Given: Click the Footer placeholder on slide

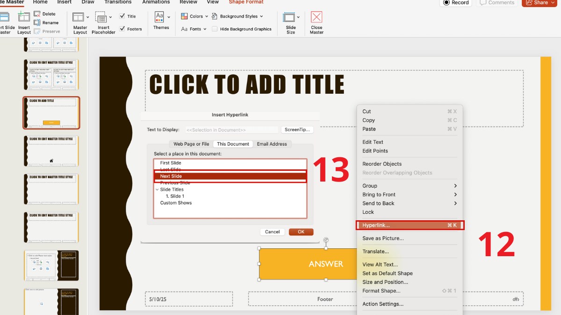Looking at the screenshot, I should click(325, 299).
